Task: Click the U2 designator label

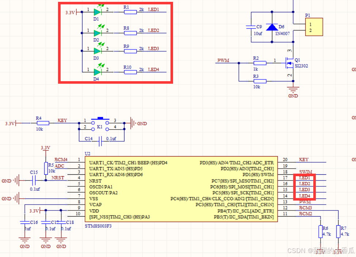Action: 87,154
